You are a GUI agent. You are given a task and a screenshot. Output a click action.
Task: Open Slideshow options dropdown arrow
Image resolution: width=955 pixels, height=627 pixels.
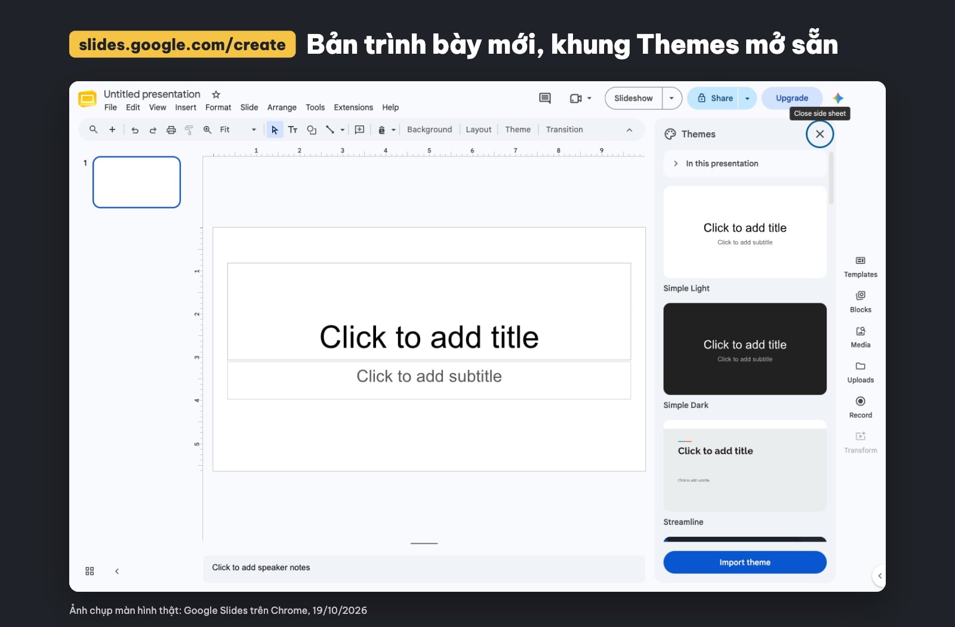pyautogui.click(x=671, y=99)
